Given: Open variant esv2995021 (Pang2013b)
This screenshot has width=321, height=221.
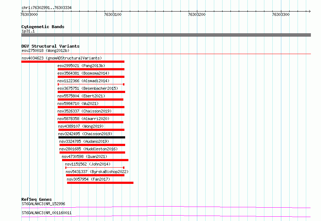Looking at the screenshot, I should 81,66.
